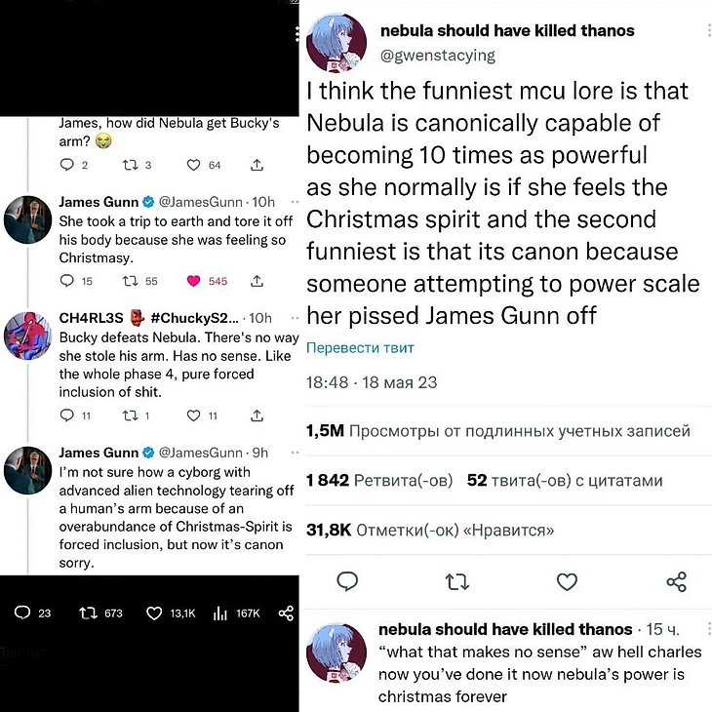The width and height of the screenshot is (712, 712).
Task: Click the "Перевести твит" translate link
Action: [360, 348]
